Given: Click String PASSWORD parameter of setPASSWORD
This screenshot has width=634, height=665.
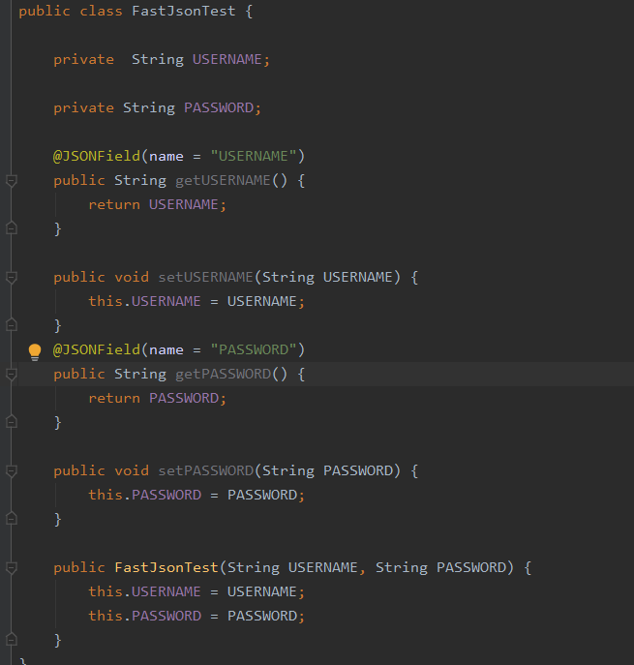Looking at the screenshot, I should (328, 470).
